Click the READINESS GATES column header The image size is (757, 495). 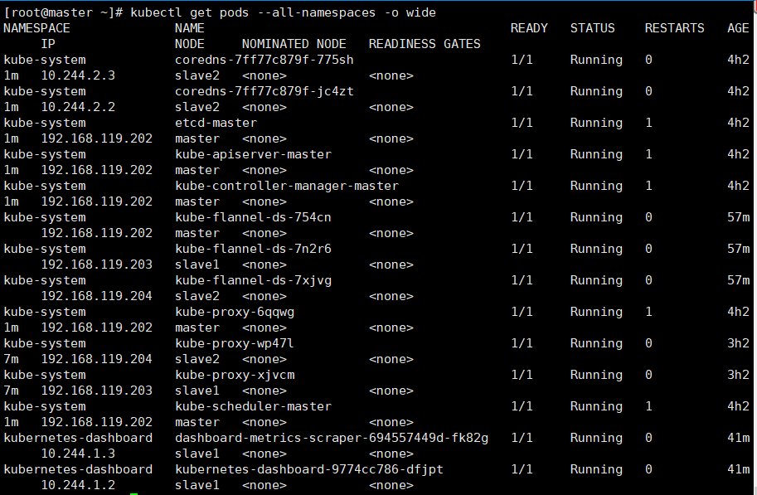pyautogui.click(x=425, y=44)
